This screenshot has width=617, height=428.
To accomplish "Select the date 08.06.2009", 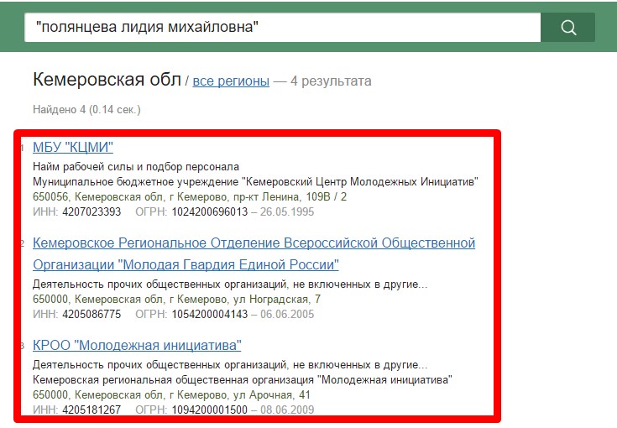I will coord(287,410).
